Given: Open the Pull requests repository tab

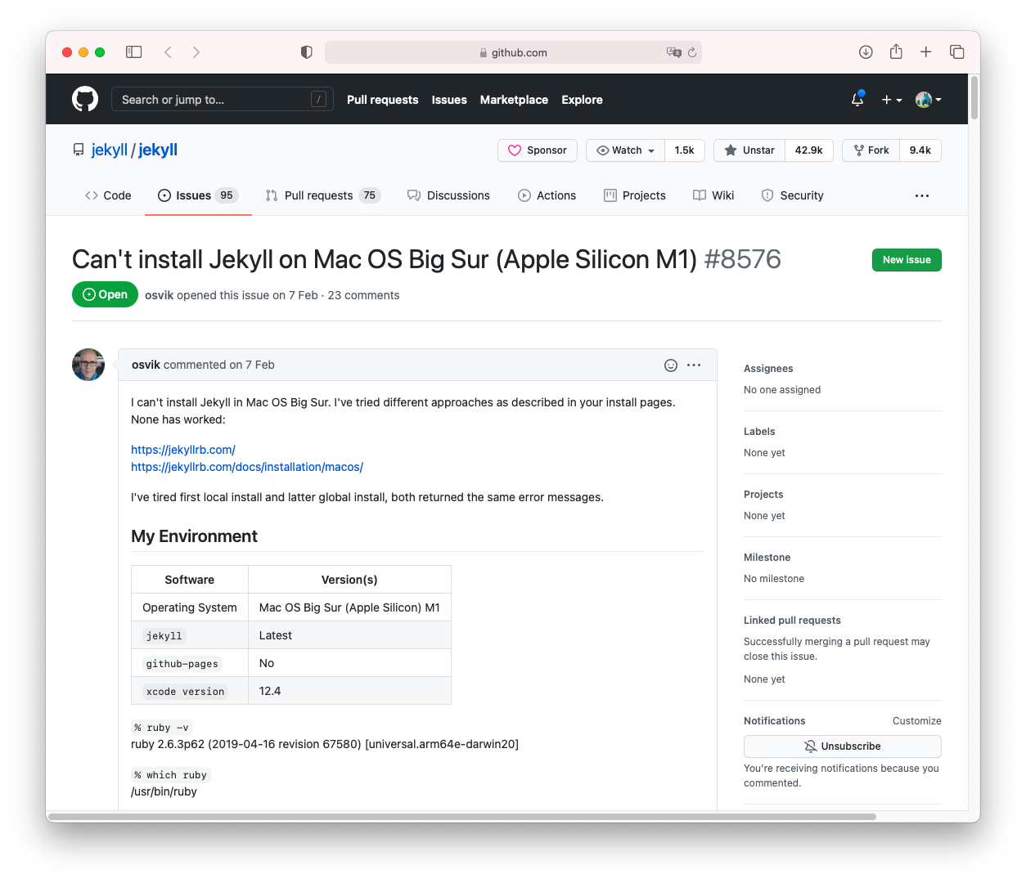Looking at the screenshot, I should click(x=323, y=195).
